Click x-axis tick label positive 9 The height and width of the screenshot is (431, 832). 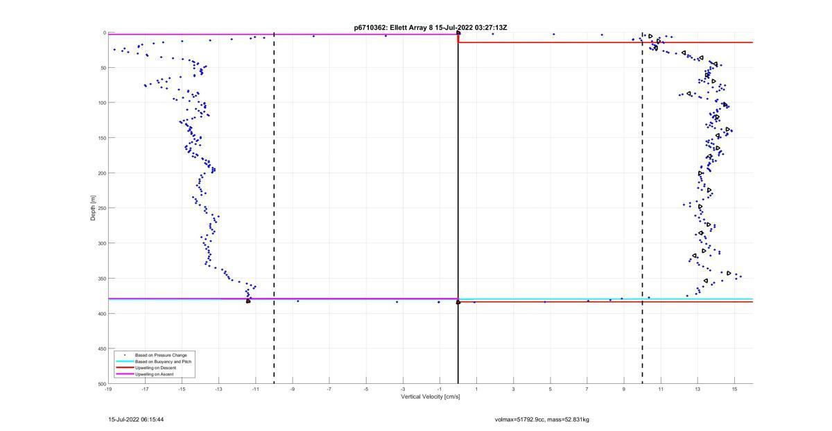click(x=624, y=389)
